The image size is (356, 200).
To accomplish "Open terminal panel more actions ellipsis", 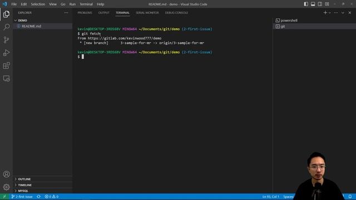I will [336, 13].
